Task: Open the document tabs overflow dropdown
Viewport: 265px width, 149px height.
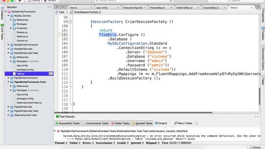Action: click(258, 7)
